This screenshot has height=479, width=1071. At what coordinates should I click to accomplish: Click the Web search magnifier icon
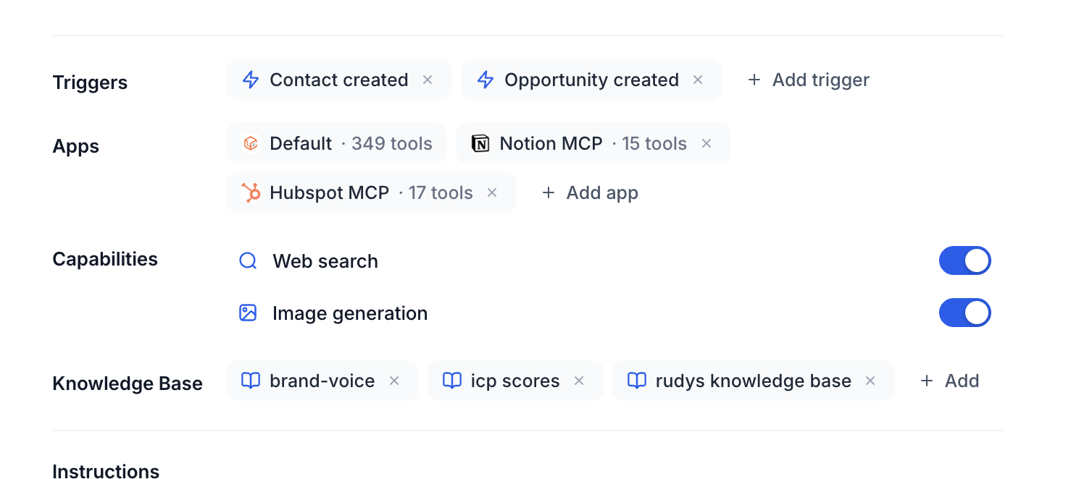248,260
